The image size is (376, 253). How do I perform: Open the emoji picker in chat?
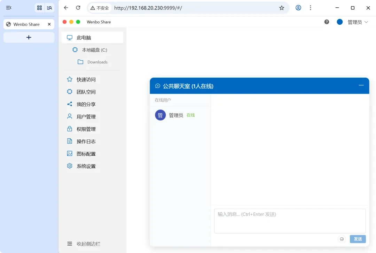(342, 239)
